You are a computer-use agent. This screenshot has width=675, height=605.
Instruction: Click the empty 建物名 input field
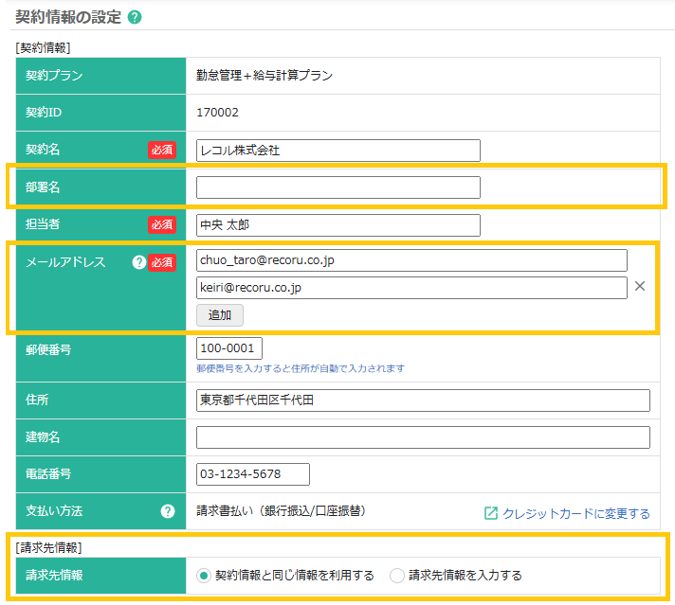coord(423,437)
